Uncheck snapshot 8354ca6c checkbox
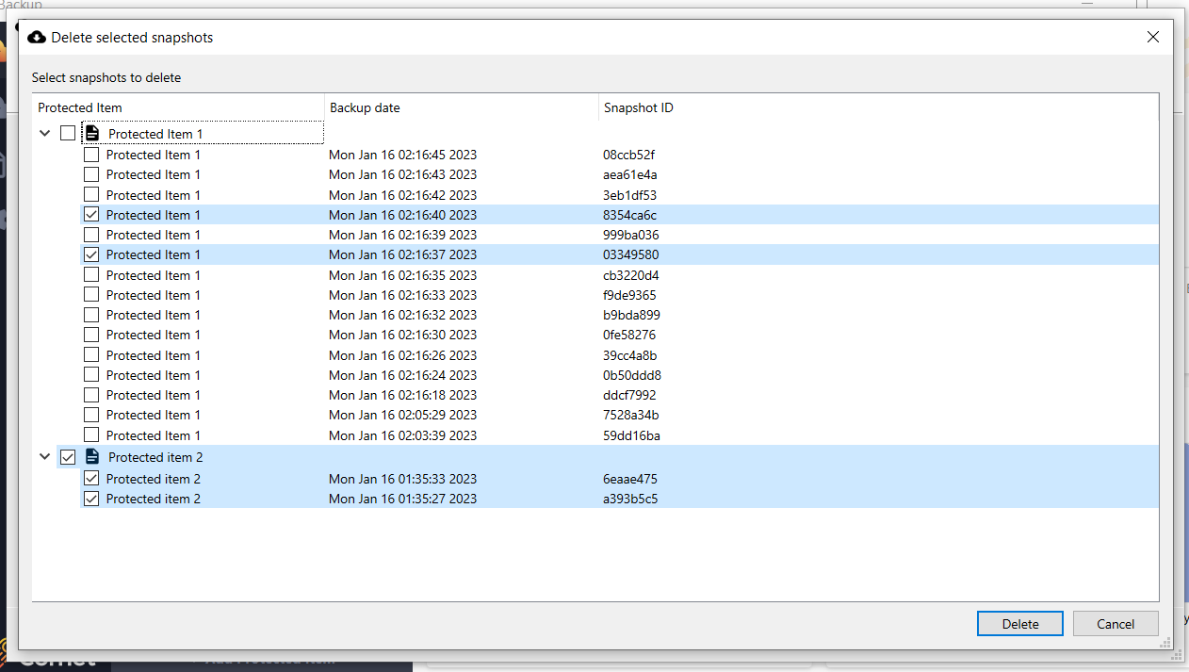This screenshot has height=672, width=1189. [x=91, y=215]
